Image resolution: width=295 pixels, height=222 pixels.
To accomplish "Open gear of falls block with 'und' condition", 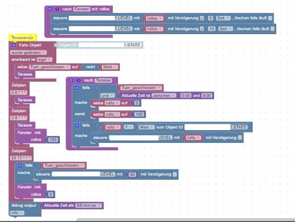I will point(77,88).
